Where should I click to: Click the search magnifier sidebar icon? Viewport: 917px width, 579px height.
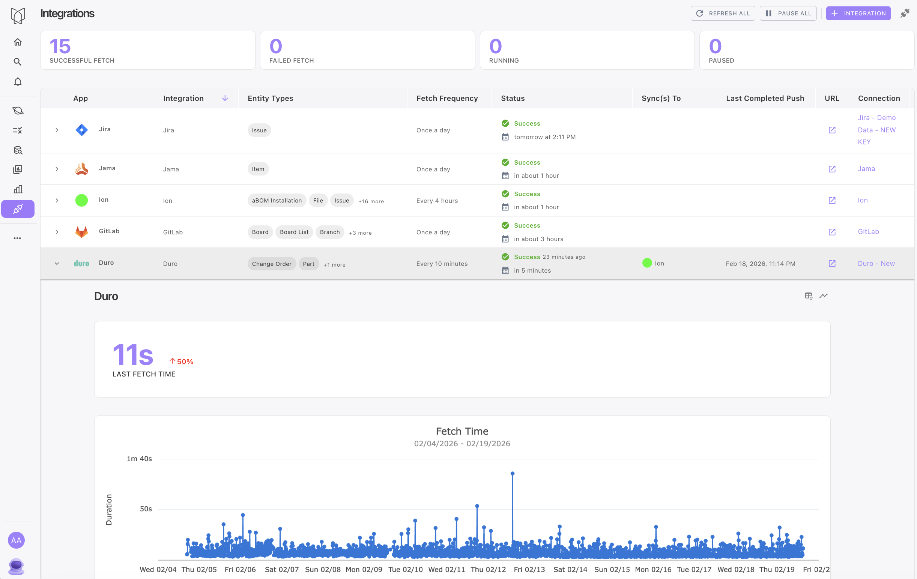coord(18,61)
